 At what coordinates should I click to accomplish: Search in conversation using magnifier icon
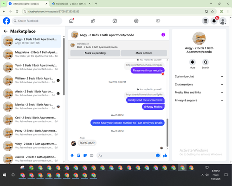(206, 62)
